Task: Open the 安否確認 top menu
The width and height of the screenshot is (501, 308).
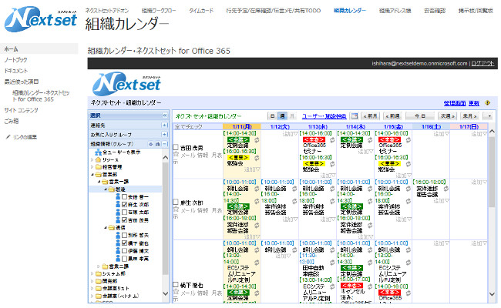Action: pyautogui.click(x=435, y=11)
